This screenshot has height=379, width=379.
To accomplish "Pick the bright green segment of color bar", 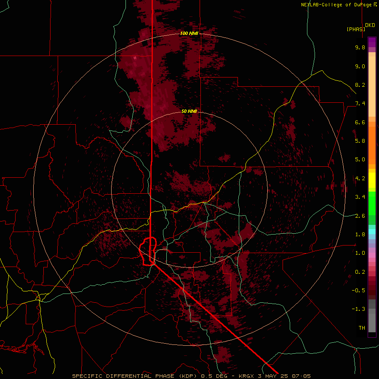I will pyautogui.click(x=372, y=203).
